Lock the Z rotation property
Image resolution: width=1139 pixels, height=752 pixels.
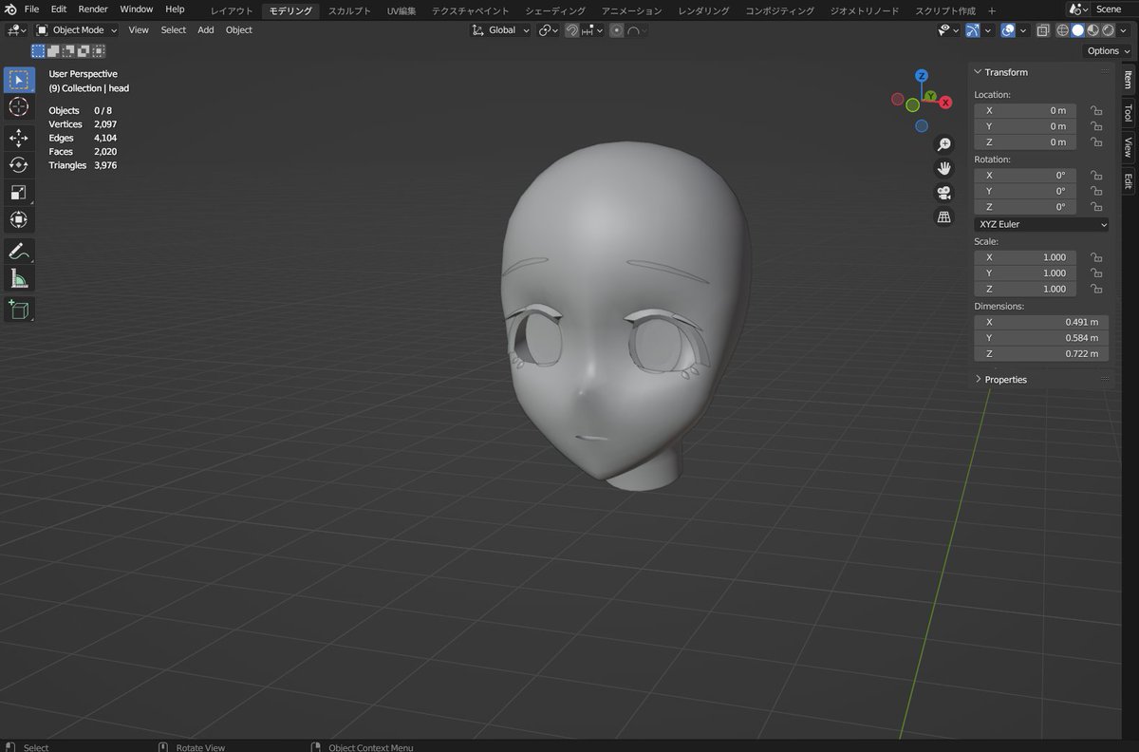(1096, 207)
